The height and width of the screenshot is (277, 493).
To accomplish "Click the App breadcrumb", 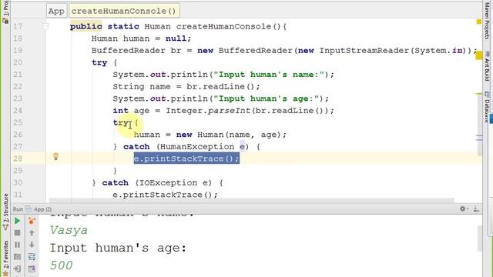I will (x=56, y=11).
